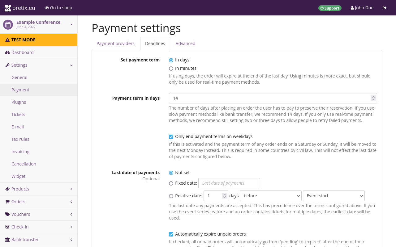Open Tickets settings in sidebar
This screenshot has height=247, width=396.
point(39,115)
